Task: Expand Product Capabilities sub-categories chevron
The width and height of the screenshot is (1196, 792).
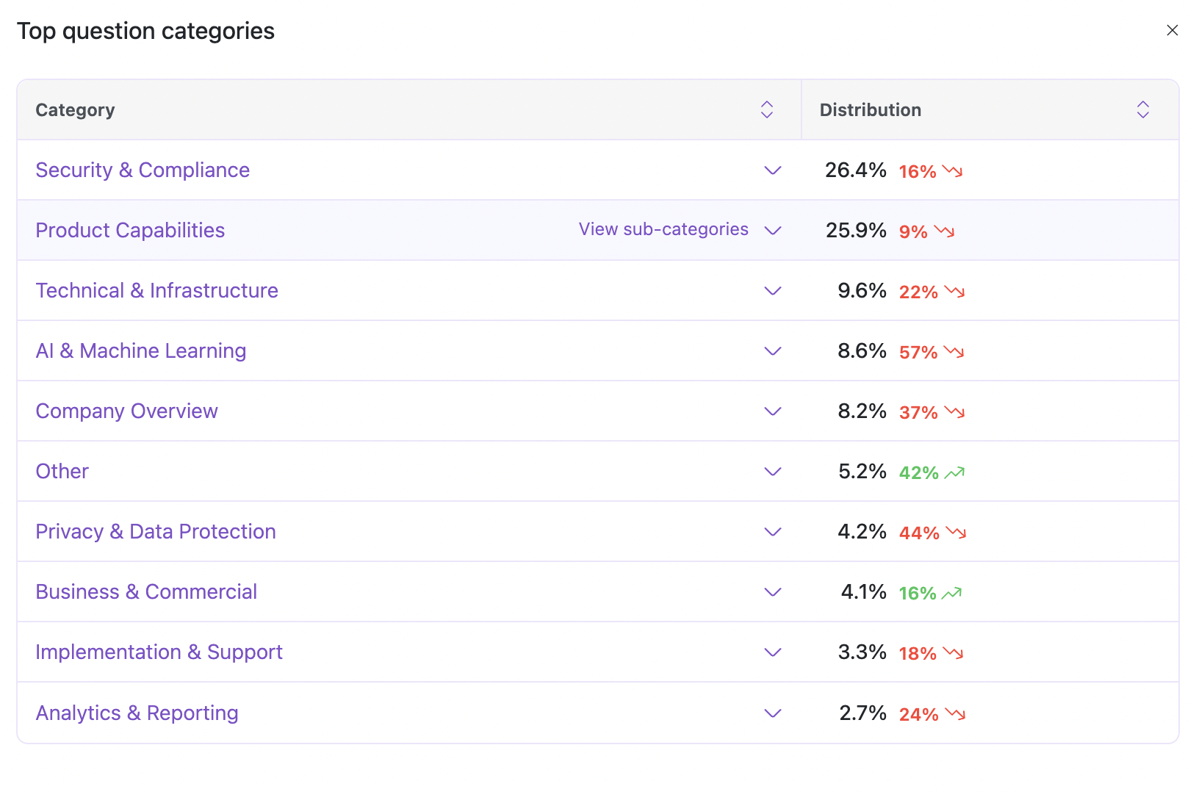Action: point(772,231)
